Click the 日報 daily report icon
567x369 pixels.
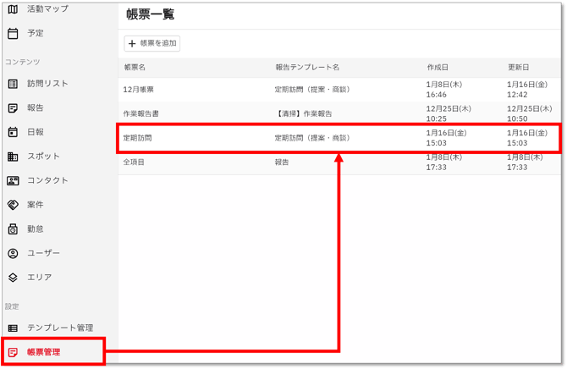(13, 132)
